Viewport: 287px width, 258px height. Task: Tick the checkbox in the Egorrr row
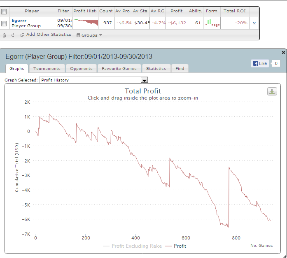pos(4,23)
